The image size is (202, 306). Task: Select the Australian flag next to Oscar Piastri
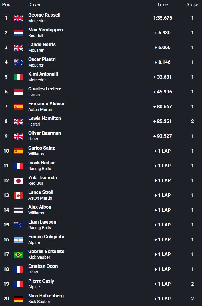[x=18, y=62]
